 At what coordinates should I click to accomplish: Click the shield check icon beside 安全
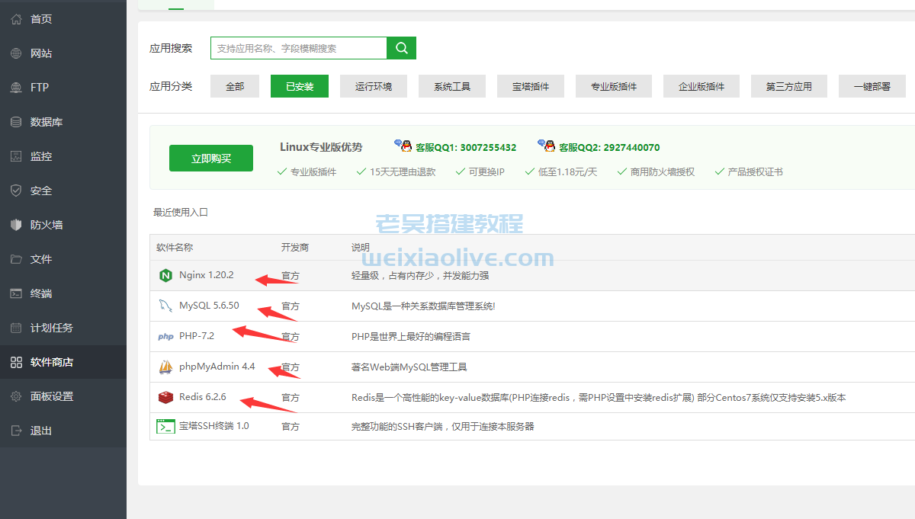(16, 191)
